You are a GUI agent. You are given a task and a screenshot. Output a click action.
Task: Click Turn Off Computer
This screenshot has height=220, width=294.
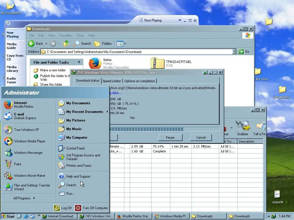[92, 208]
